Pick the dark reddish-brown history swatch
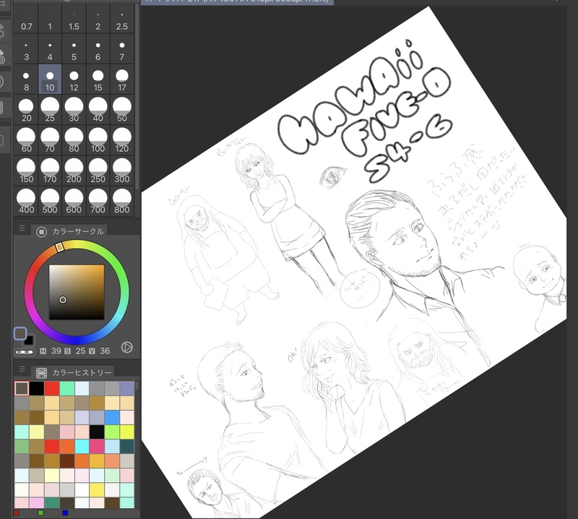Viewport: 578px width, 519px height. (x=66, y=460)
